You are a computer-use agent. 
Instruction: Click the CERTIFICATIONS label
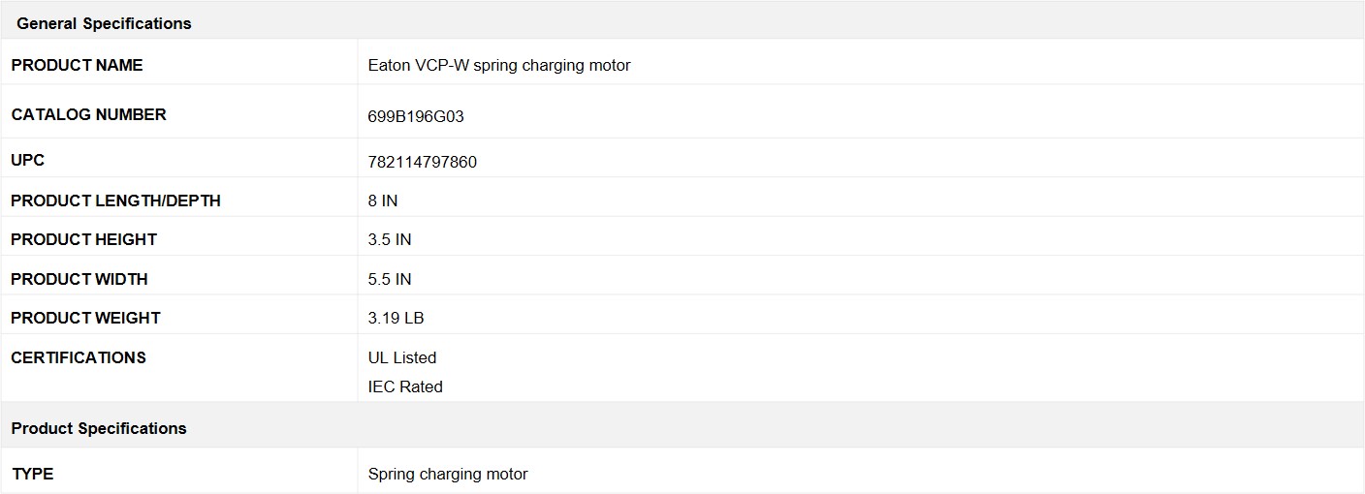click(x=79, y=357)
